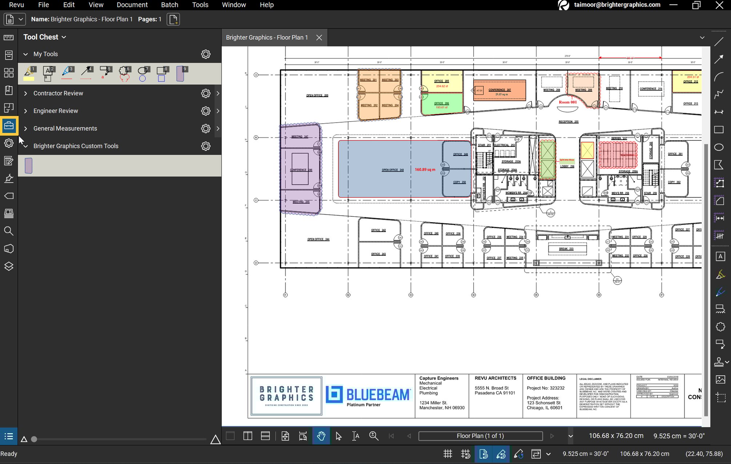Expand the Contractor Review tool set
Image resolution: width=731 pixels, height=464 pixels.
[25, 93]
